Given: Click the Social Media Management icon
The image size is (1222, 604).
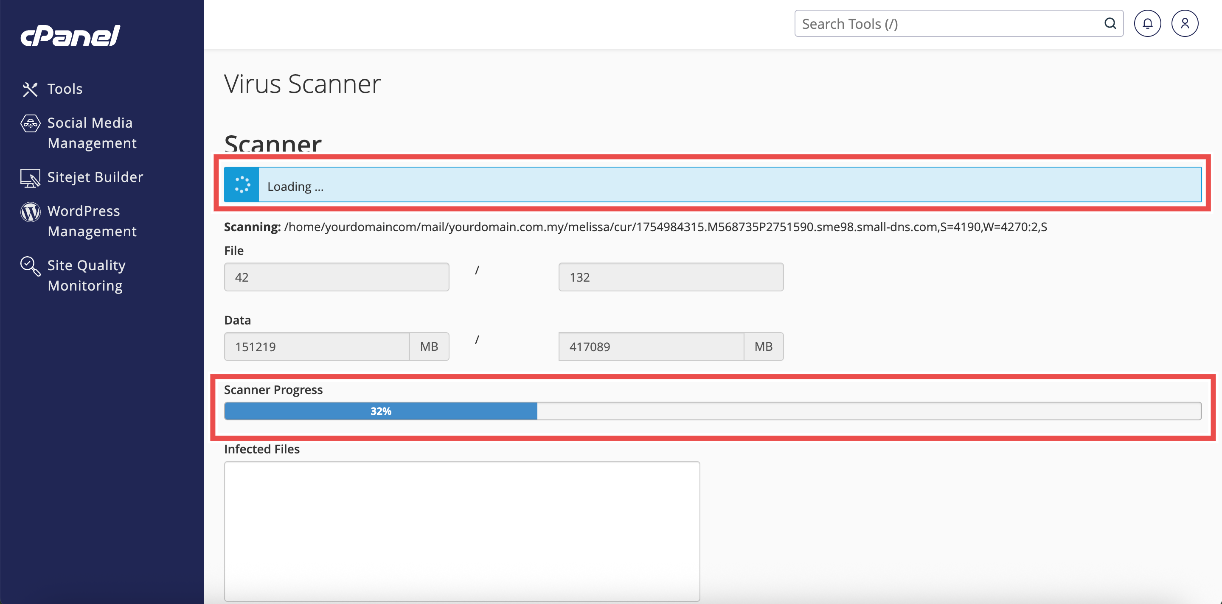Looking at the screenshot, I should pyautogui.click(x=31, y=124).
